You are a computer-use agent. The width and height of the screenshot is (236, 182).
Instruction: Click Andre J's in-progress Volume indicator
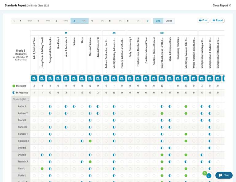click(x=74, y=106)
